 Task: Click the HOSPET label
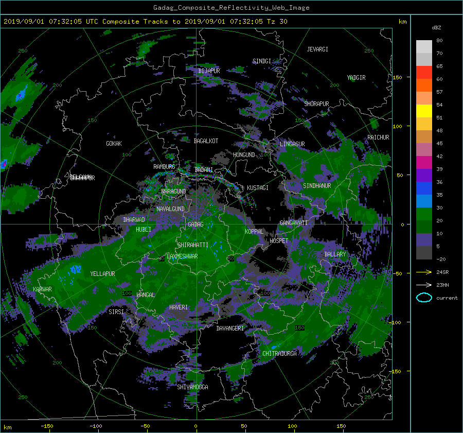279,241
